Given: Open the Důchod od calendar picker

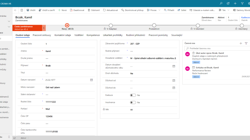Looking at the screenshot, I should pos(174,80).
